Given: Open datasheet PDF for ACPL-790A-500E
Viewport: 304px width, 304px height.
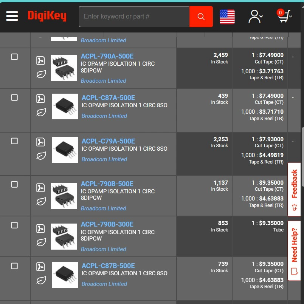Looking at the screenshot, I should [x=40, y=60].
